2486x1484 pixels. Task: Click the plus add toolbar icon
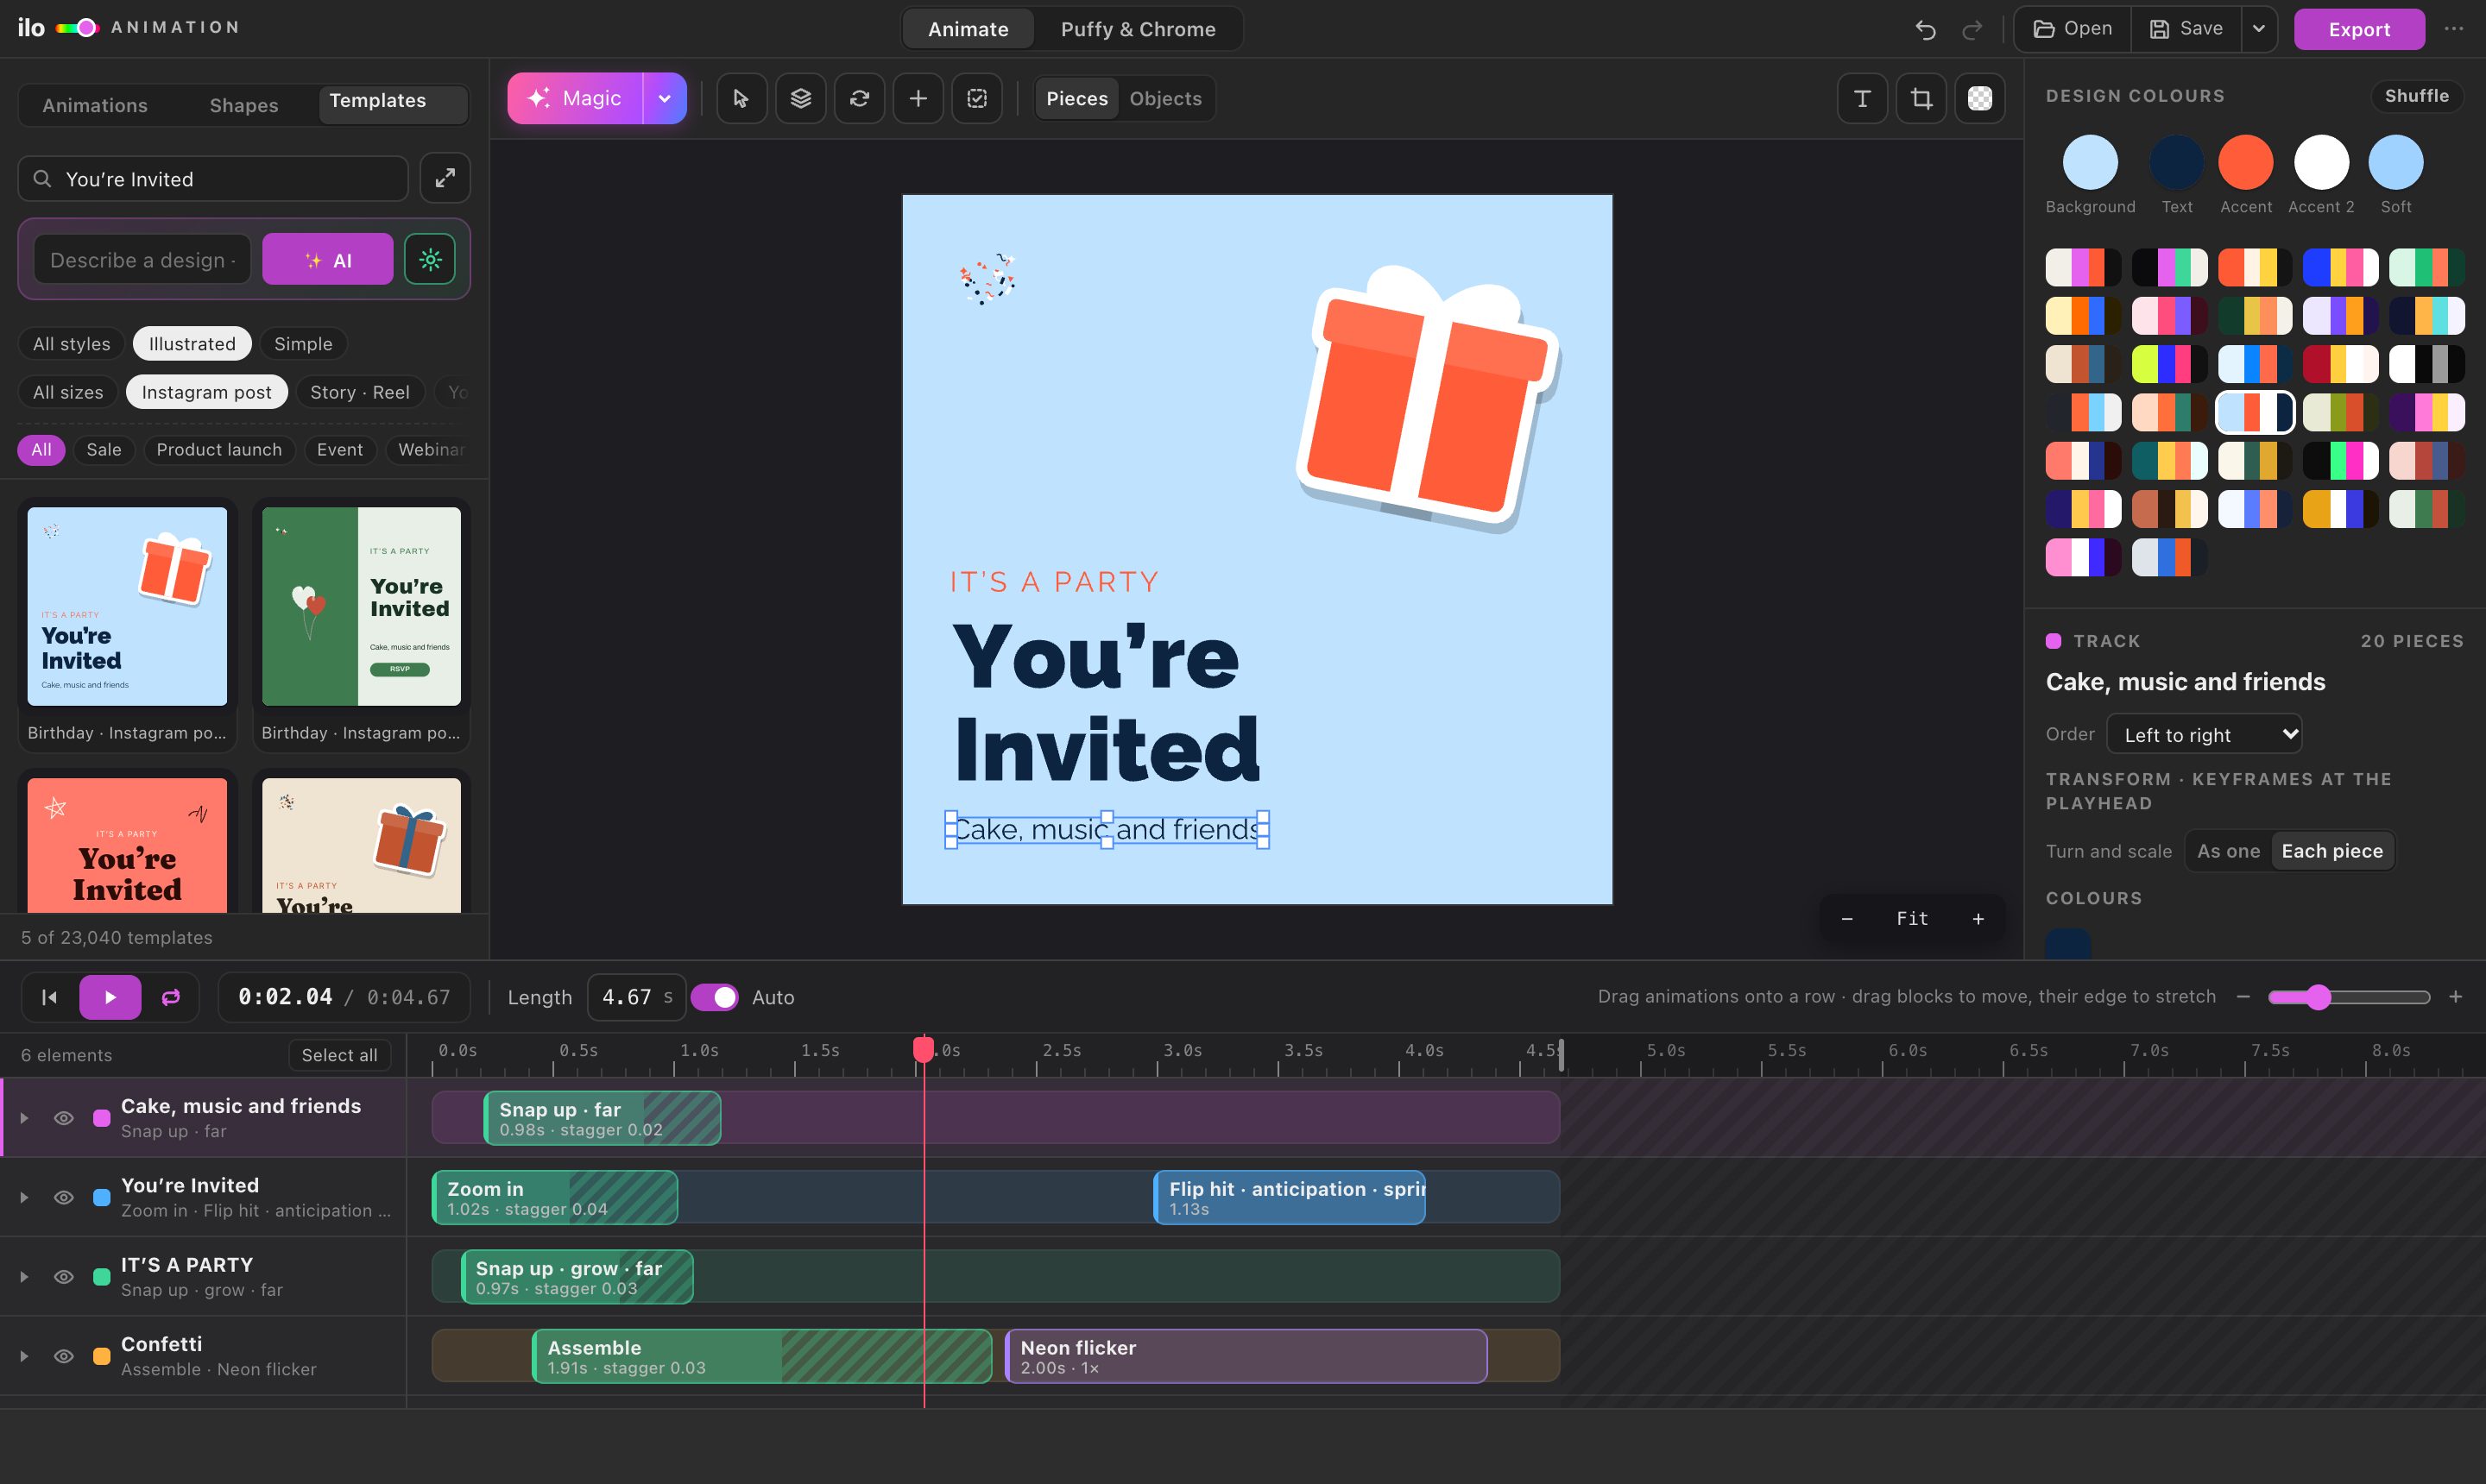[918, 98]
